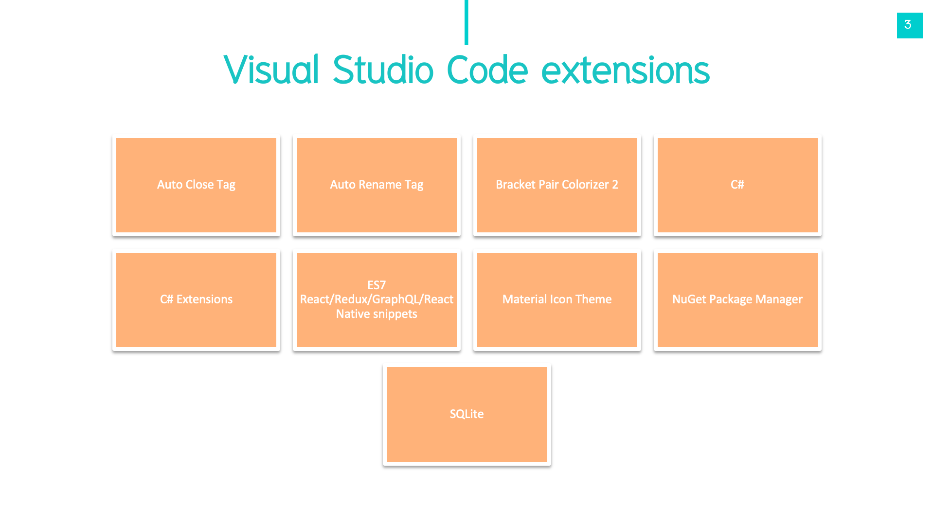Image resolution: width=934 pixels, height=525 pixels.
Task: Select the Material Icon Theme card
Action: coord(557,299)
